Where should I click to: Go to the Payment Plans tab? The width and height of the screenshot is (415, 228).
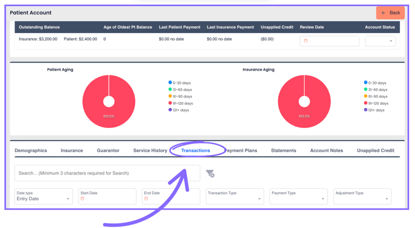(241, 150)
